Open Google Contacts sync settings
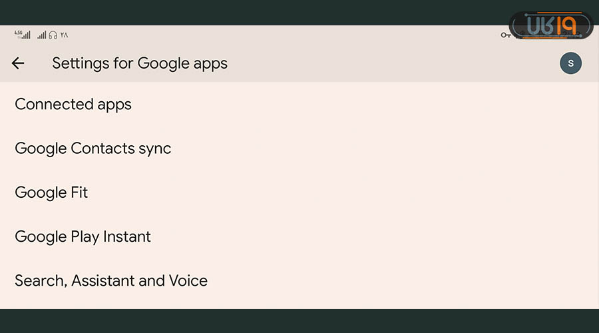Viewport: 599px width, 333px height. [93, 149]
